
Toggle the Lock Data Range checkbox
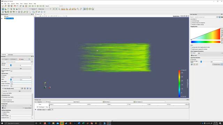191,21
